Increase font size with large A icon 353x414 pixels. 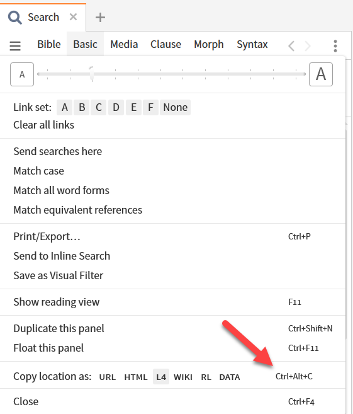click(321, 74)
